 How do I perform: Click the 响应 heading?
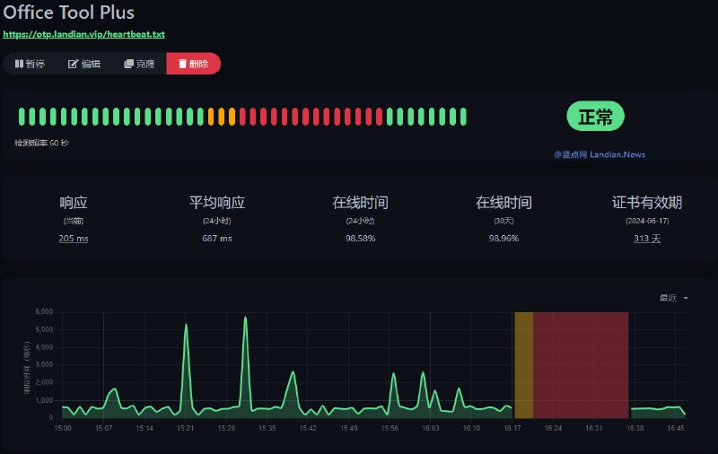(74, 202)
